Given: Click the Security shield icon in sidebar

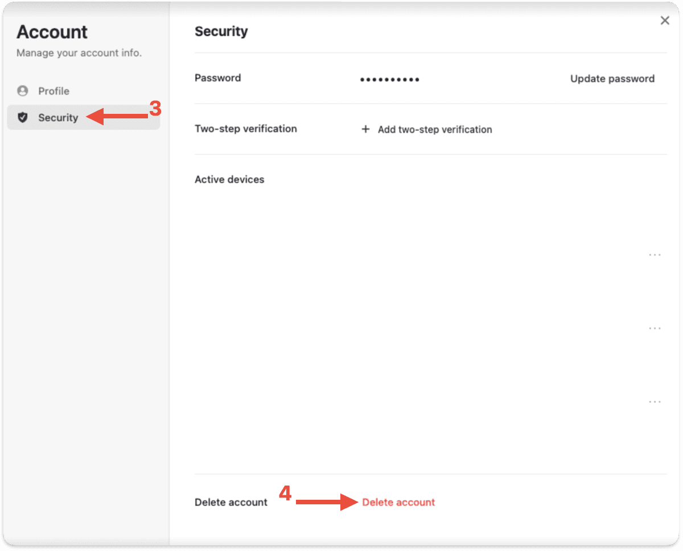Looking at the screenshot, I should pyautogui.click(x=23, y=118).
